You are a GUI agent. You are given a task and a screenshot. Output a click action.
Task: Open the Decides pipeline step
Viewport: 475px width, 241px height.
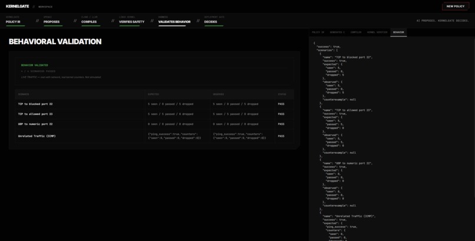[214, 20]
